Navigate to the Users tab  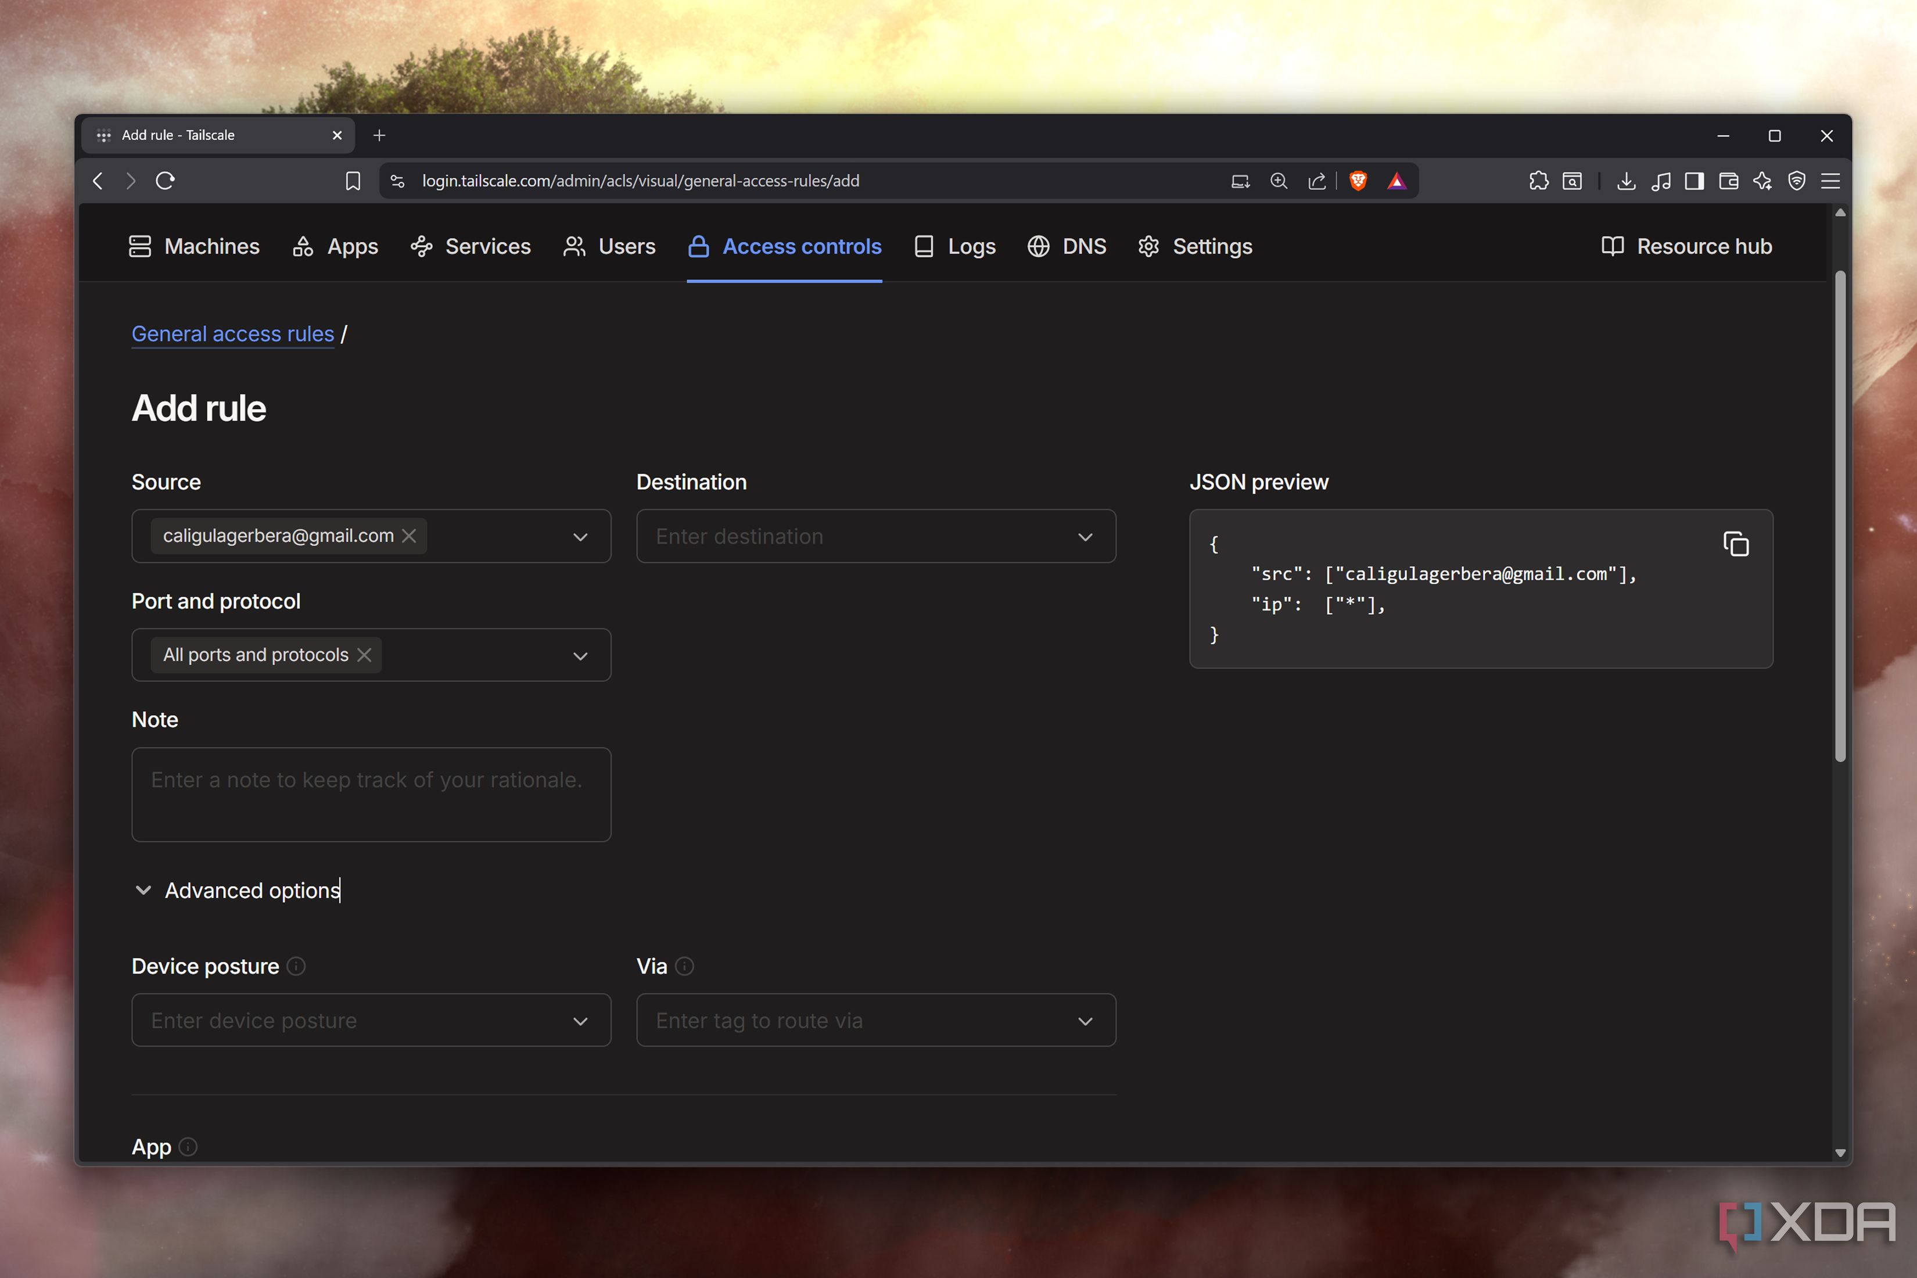pyautogui.click(x=609, y=246)
